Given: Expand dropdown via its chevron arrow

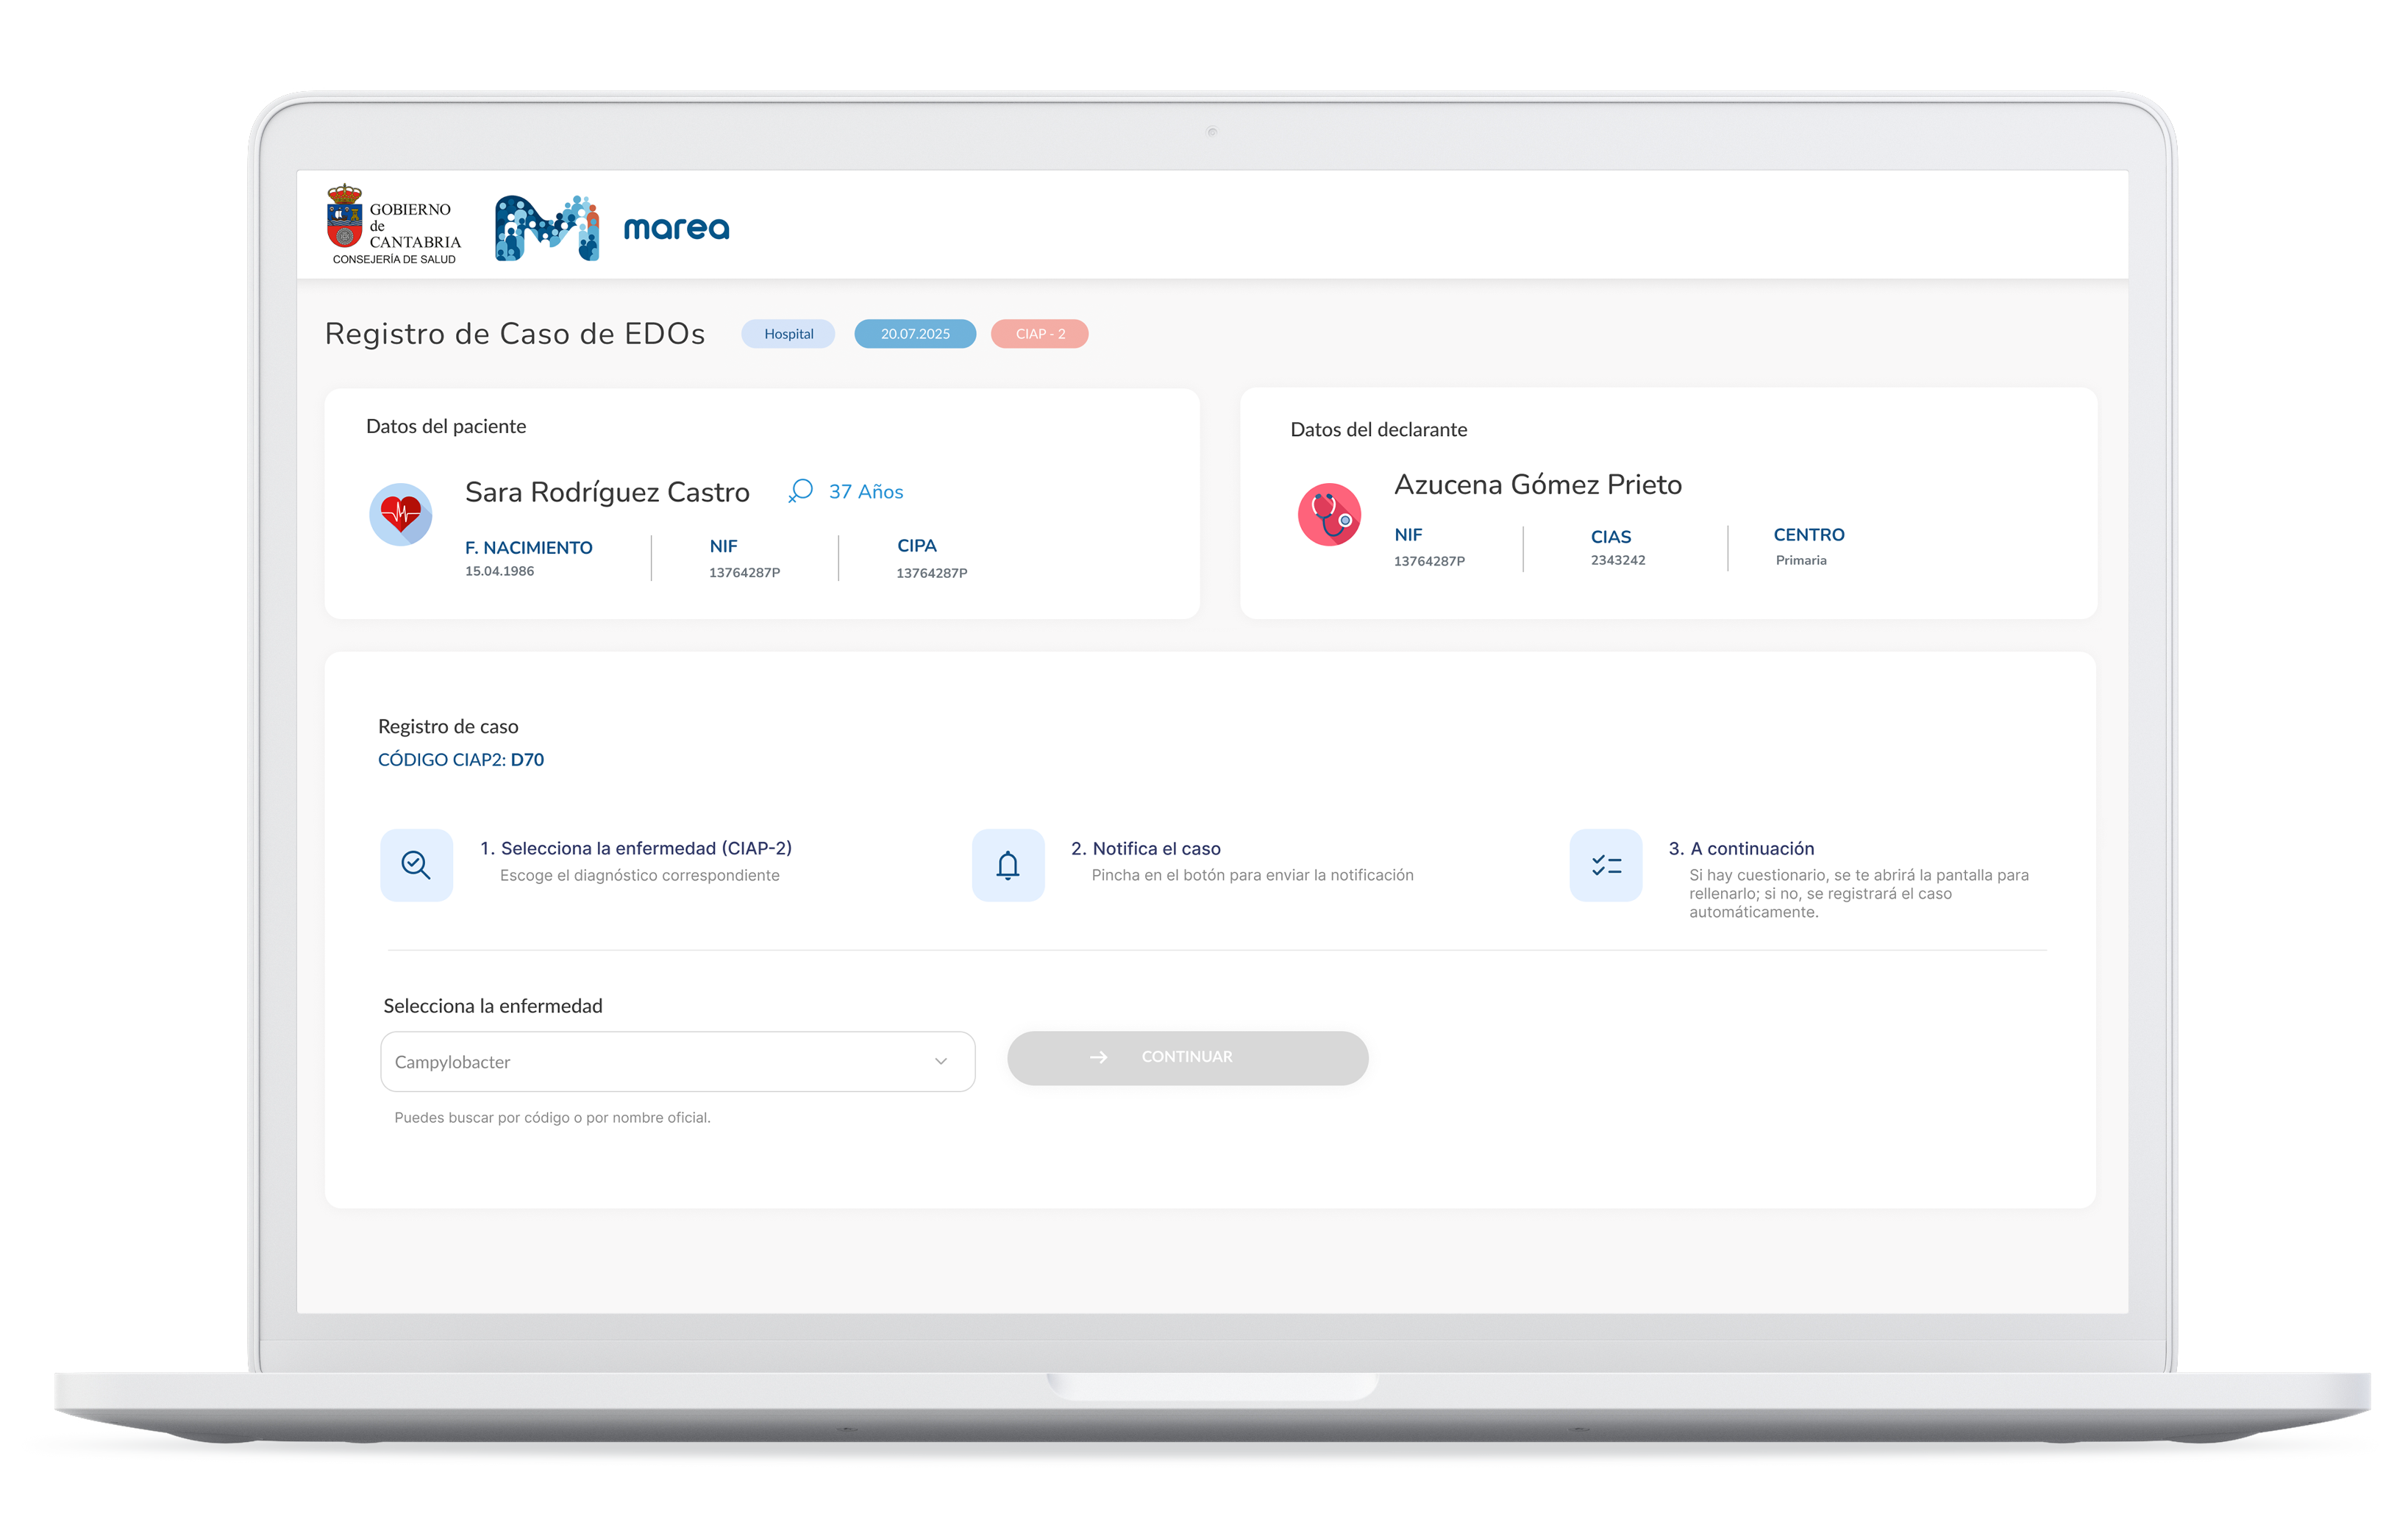Looking at the screenshot, I should [941, 1062].
